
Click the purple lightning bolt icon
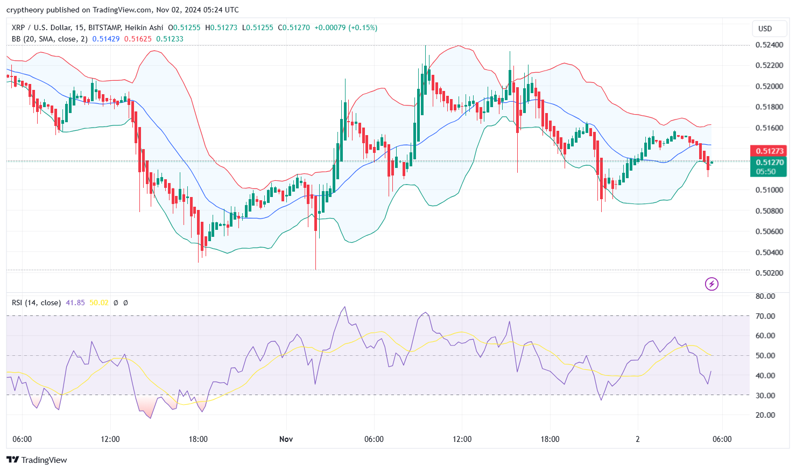coord(712,284)
